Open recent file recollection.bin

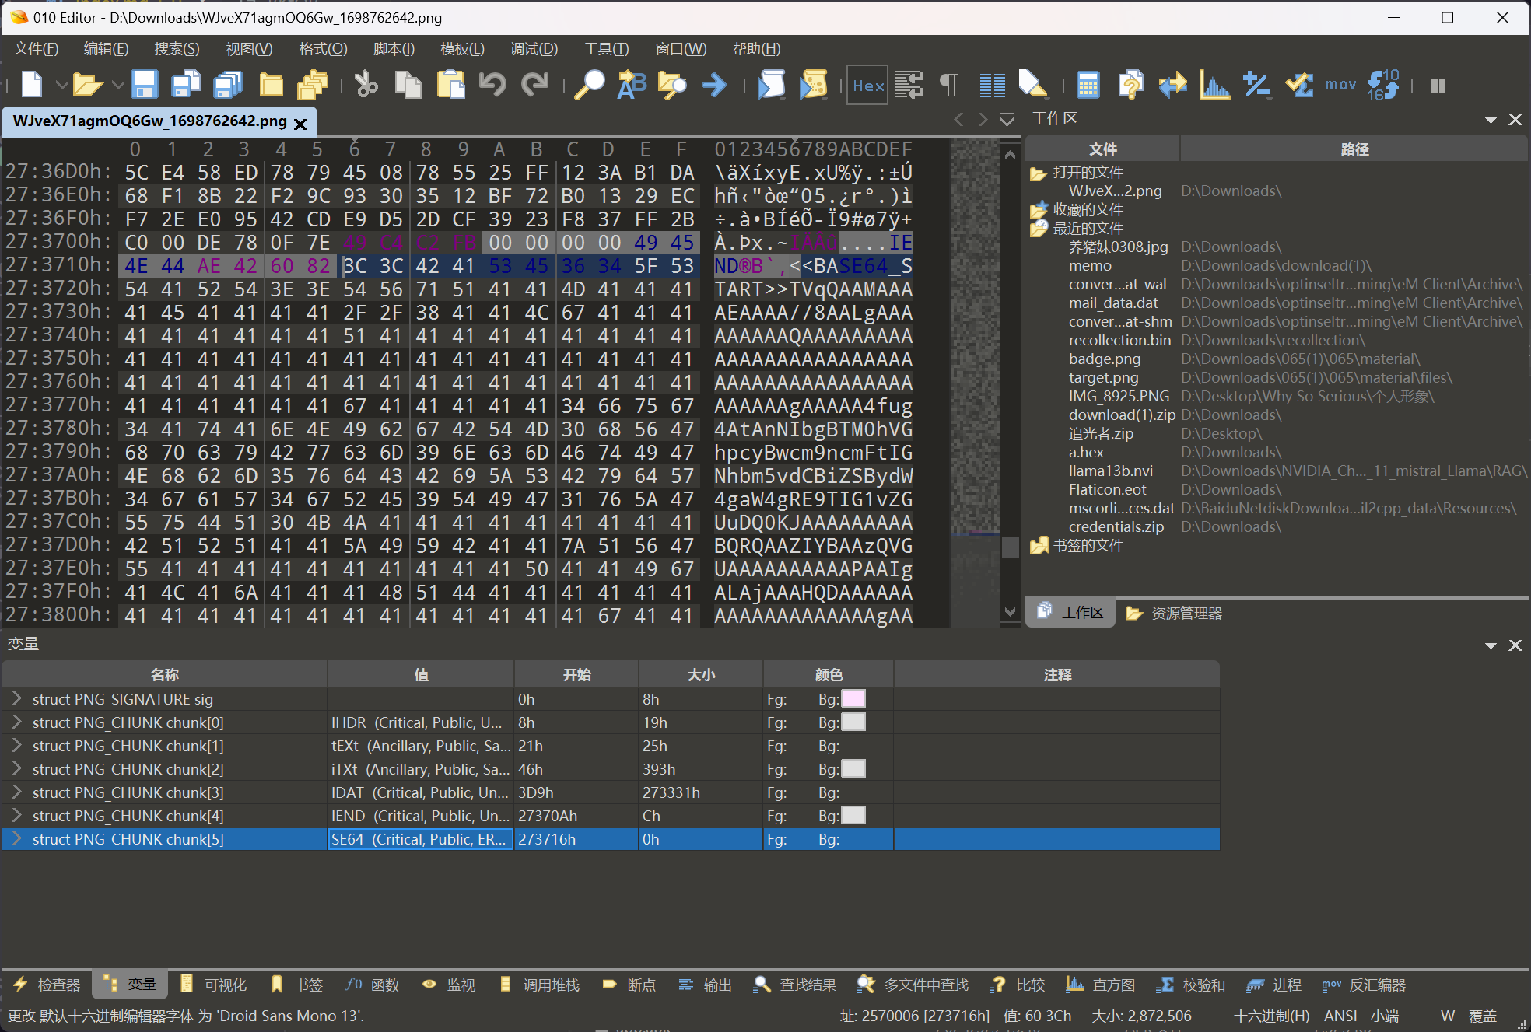1119,340
